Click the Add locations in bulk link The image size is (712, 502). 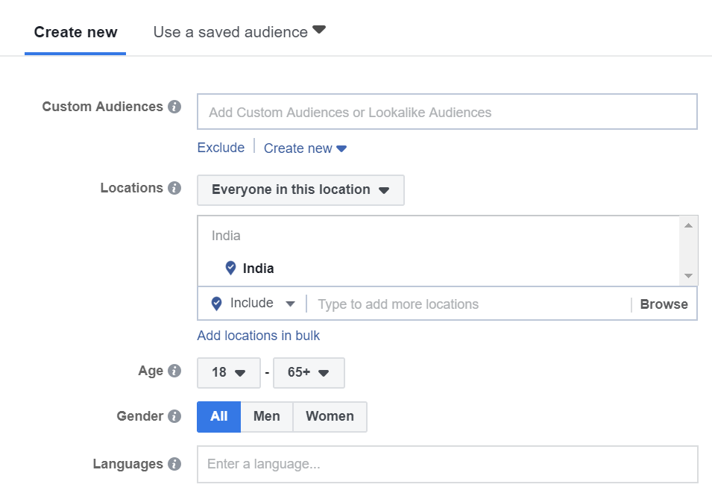tap(259, 335)
